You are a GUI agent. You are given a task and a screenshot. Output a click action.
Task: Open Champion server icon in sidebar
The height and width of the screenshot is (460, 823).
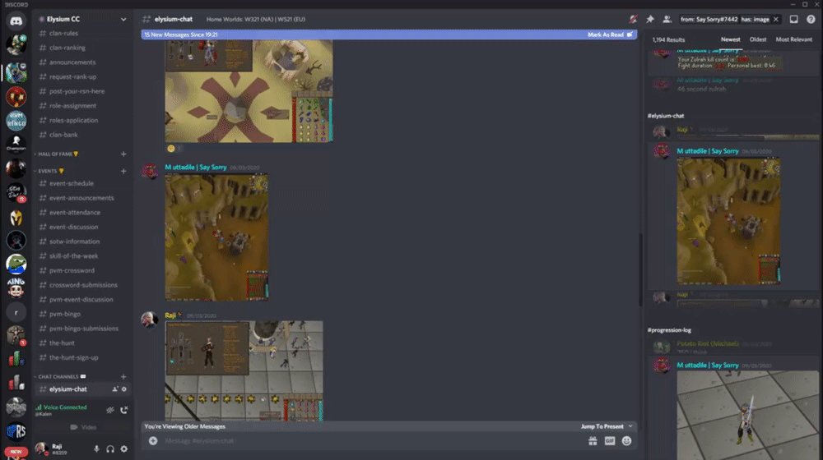[x=16, y=144]
